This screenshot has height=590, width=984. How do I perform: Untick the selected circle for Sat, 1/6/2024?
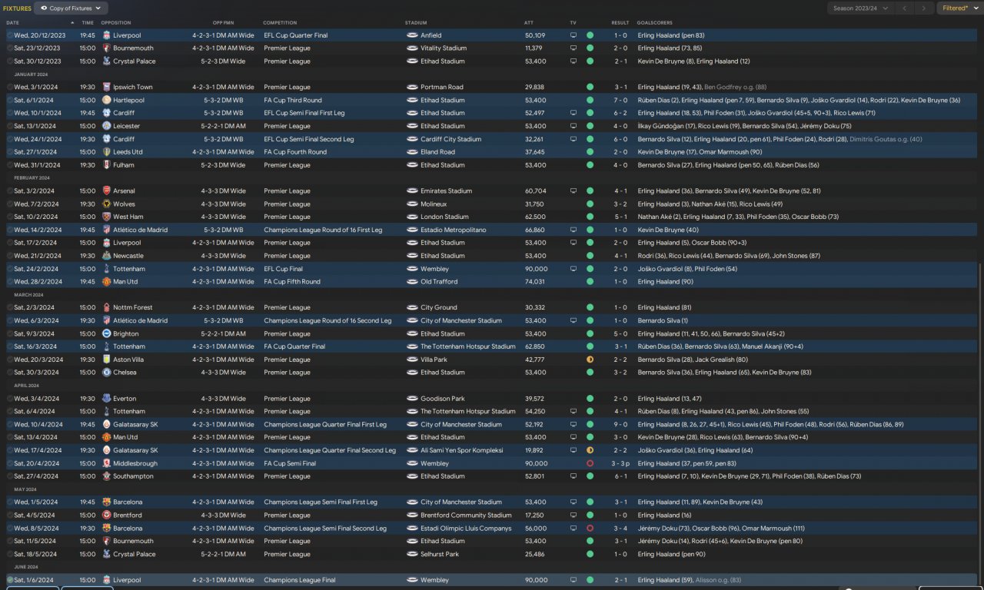(x=10, y=580)
